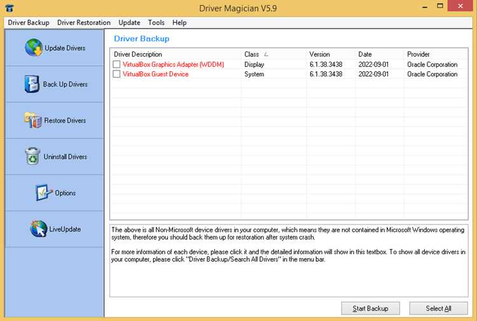477x321 pixels.
Task: Click the Update Drivers label in the sidebar
Action: pos(65,48)
